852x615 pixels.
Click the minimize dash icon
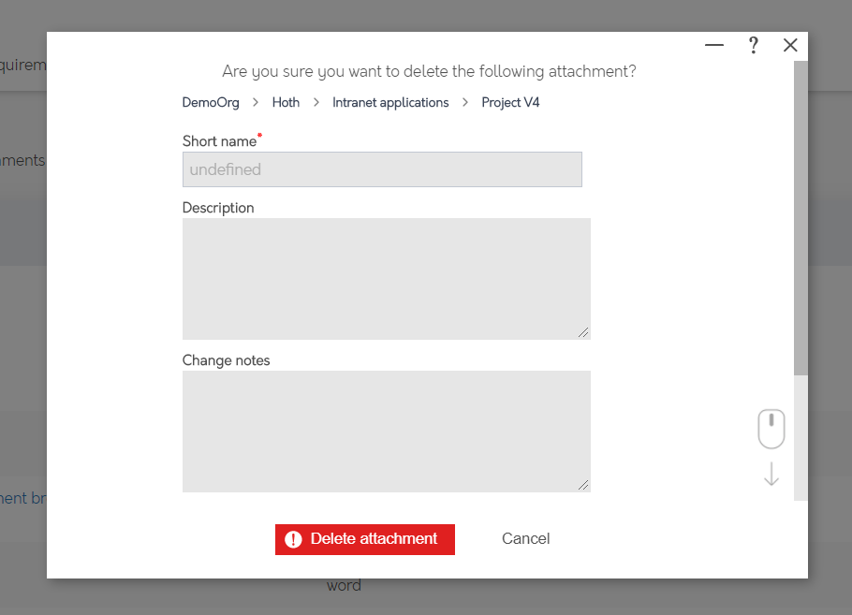(713, 45)
